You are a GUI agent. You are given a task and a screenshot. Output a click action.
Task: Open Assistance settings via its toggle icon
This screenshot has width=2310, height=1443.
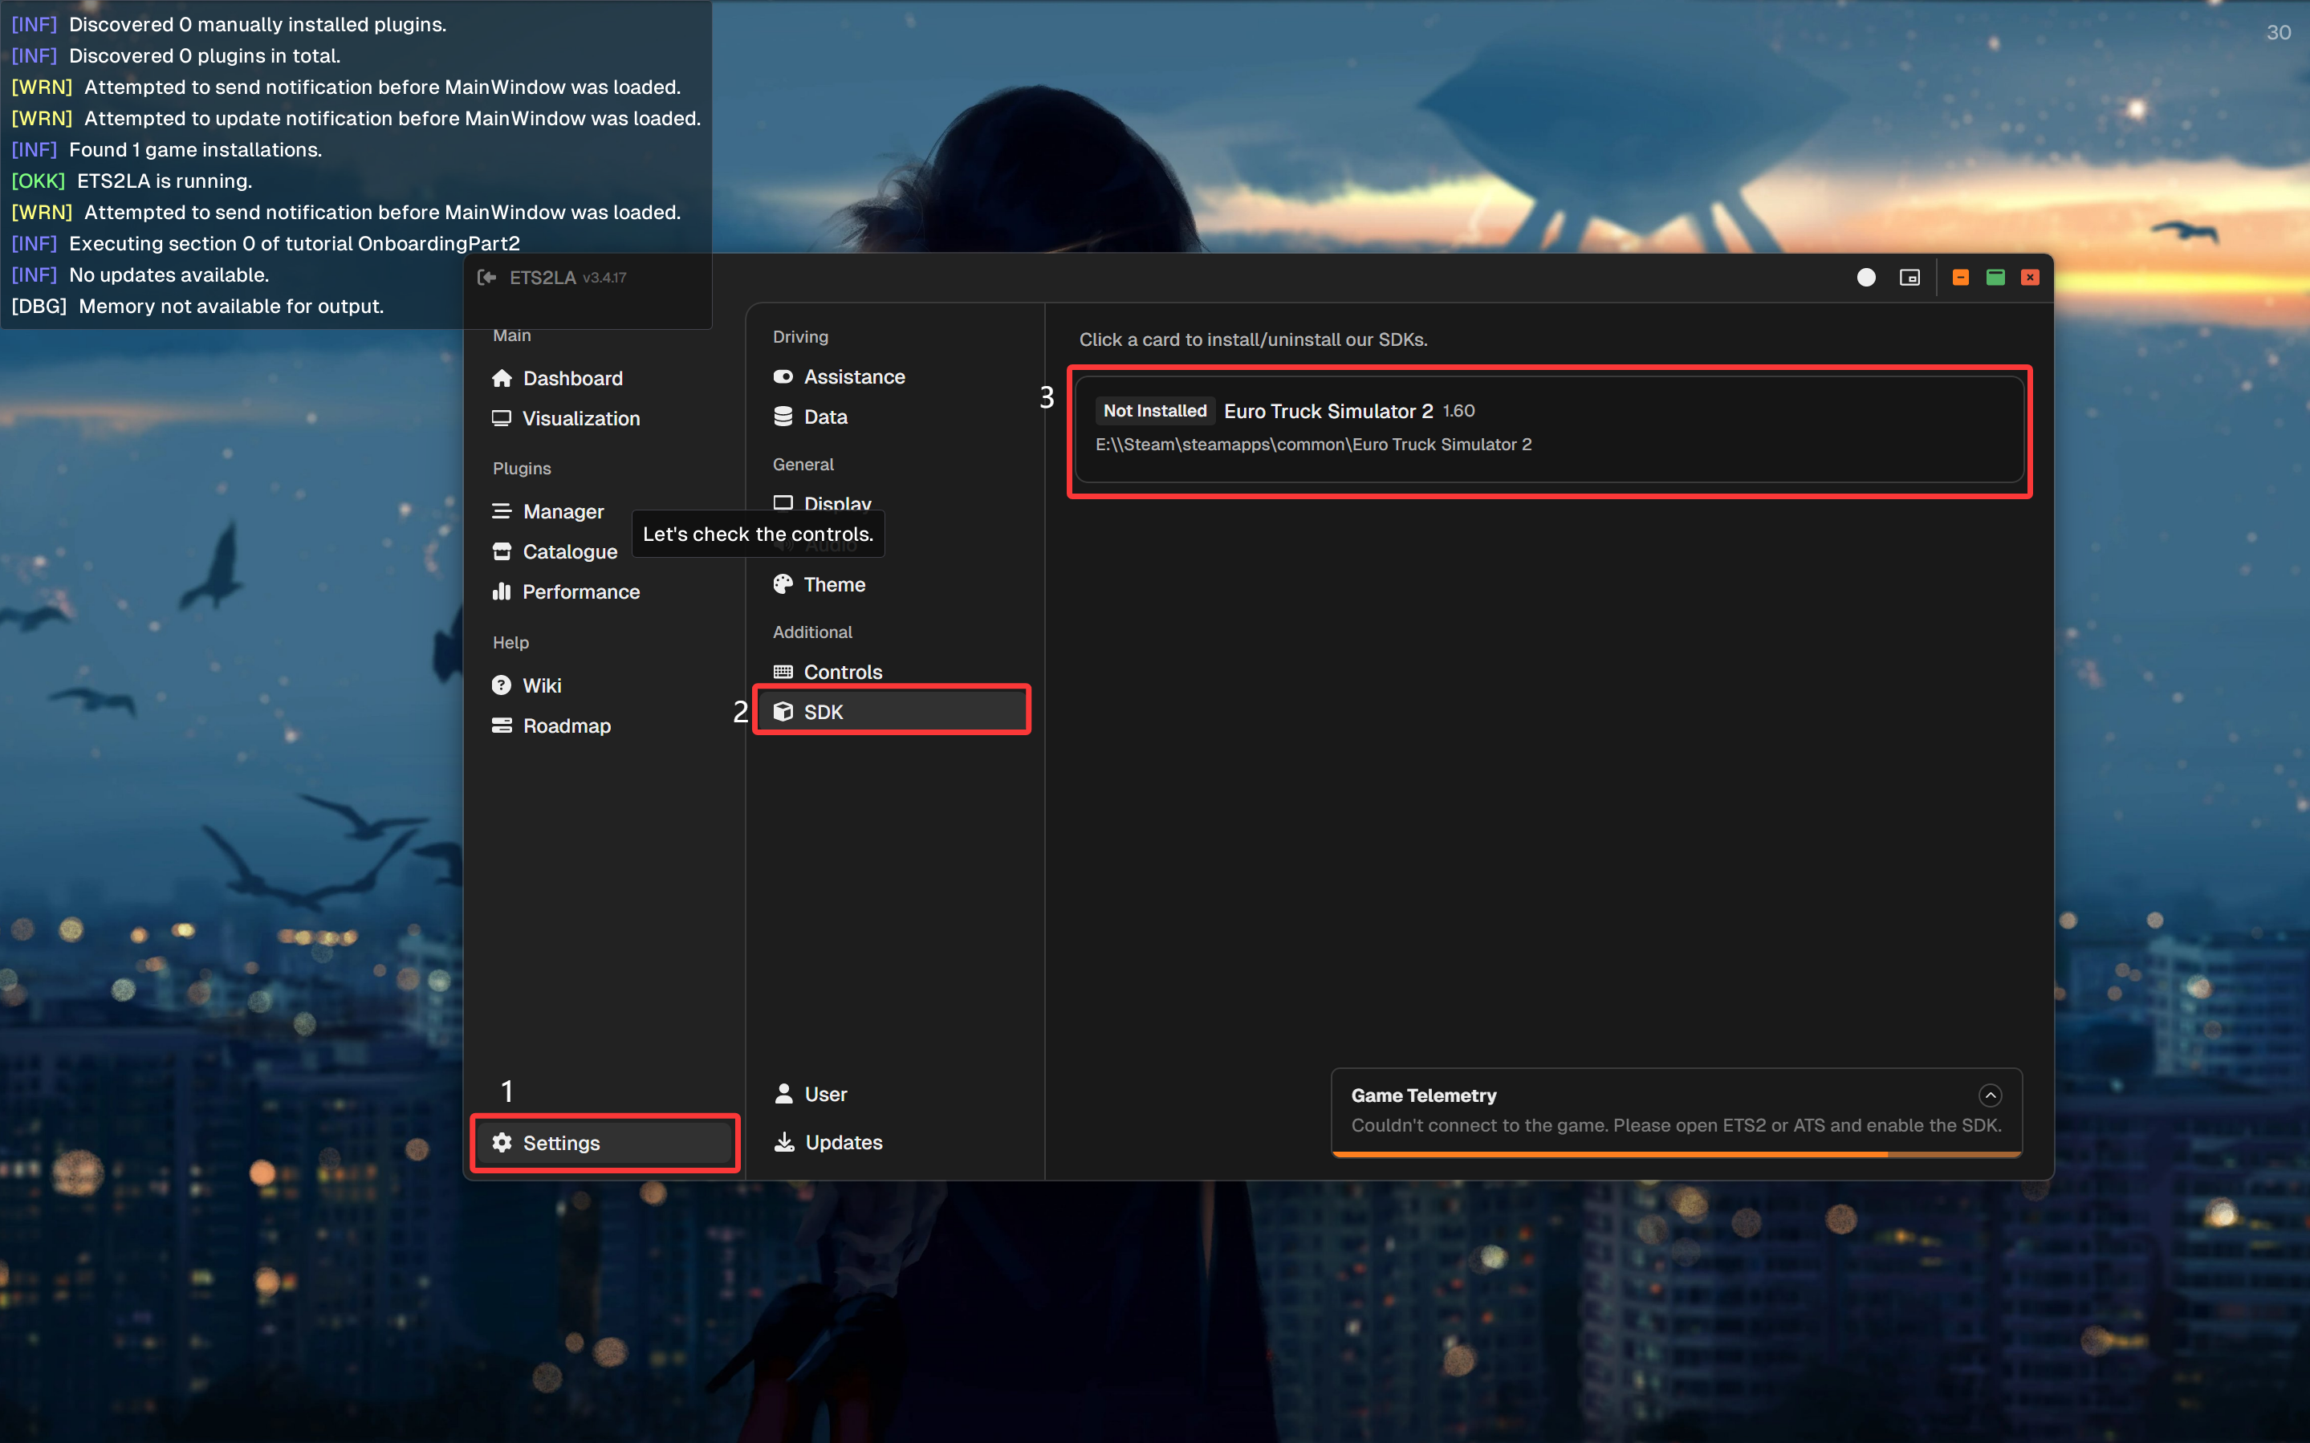[x=783, y=377]
